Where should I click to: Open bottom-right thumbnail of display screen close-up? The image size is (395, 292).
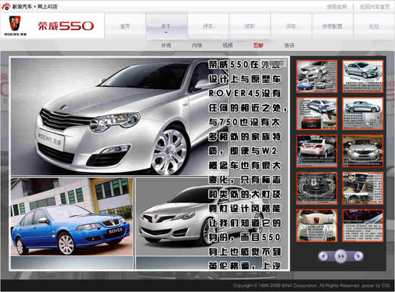click(x=363, y=225)
